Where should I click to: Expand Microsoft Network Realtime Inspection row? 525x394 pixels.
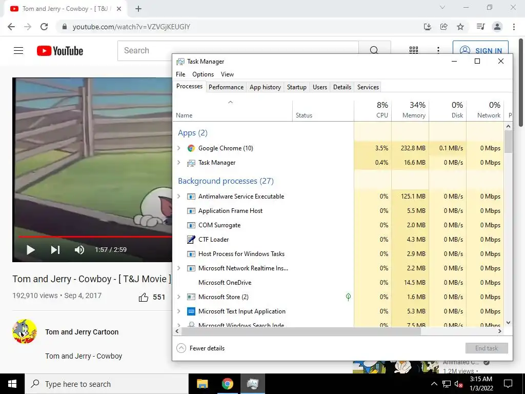pyautogui.click(x=179, y=268)
